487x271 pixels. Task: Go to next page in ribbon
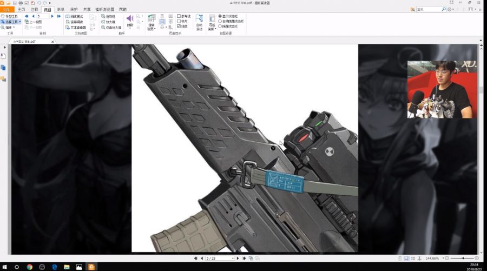click(x=52, y=16)
